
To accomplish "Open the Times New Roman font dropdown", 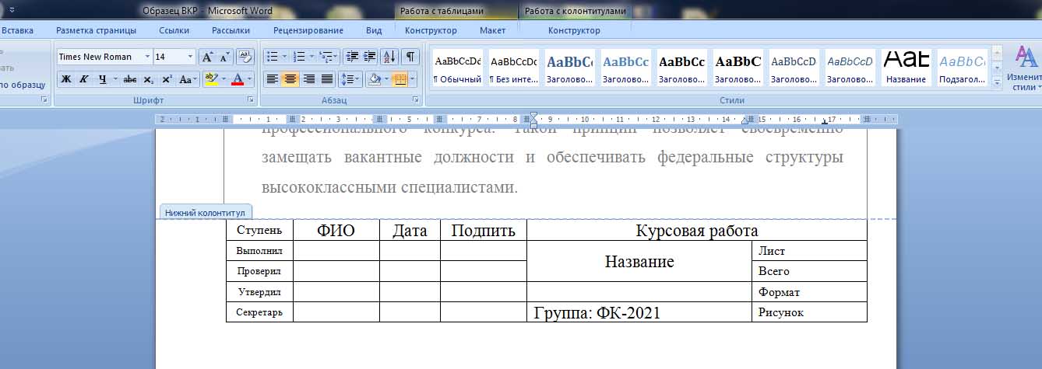I will 147,57.
